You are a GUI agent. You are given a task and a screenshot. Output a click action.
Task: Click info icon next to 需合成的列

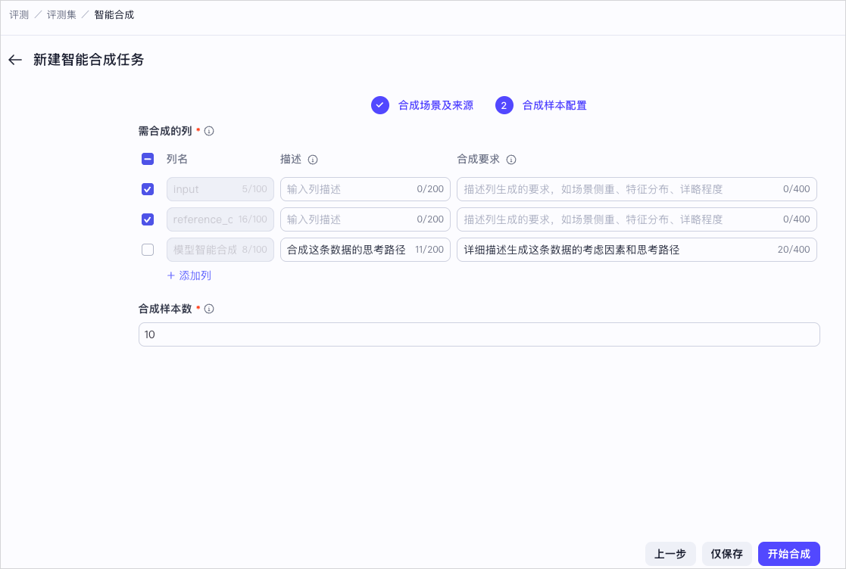(x=209, y=131)
